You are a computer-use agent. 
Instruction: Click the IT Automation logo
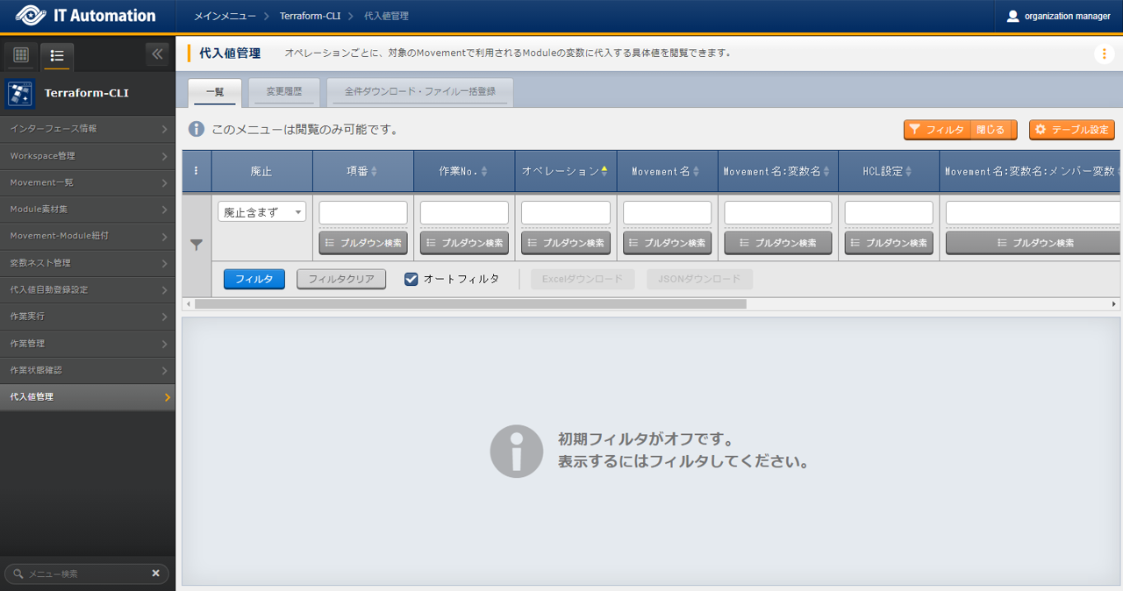[x=85, y=16]
